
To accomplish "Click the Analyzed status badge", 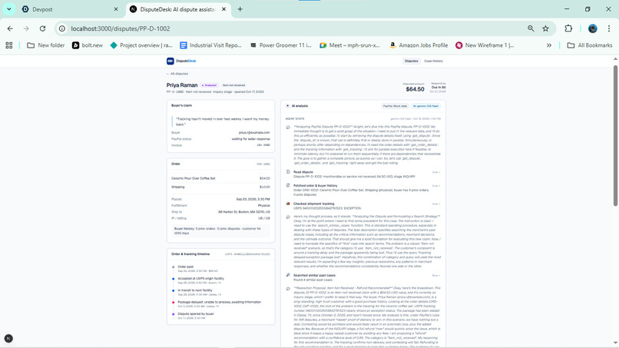I will (x=209, y=85).
